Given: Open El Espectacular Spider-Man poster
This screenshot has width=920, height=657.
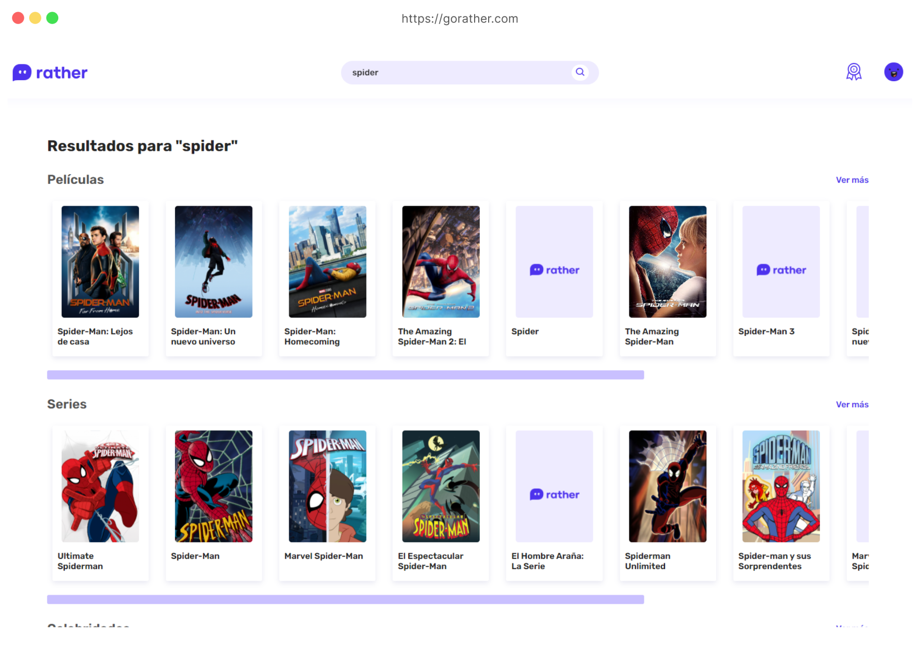Looking at the screenshot, I should (x=441, y=486).
